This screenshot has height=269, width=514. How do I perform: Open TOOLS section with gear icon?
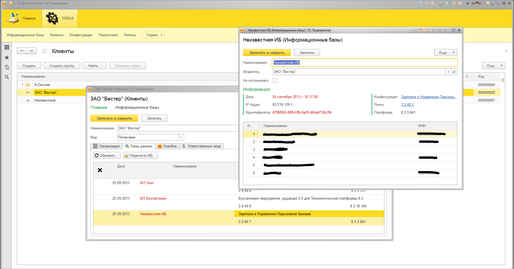(60, 18)
